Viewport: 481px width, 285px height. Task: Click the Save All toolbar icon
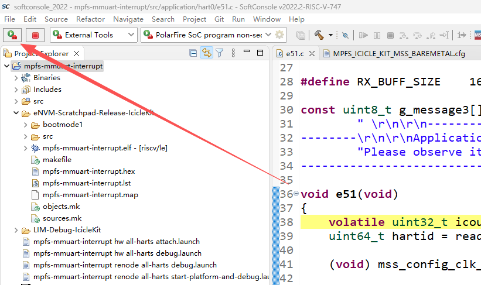(x=301, y=35)
